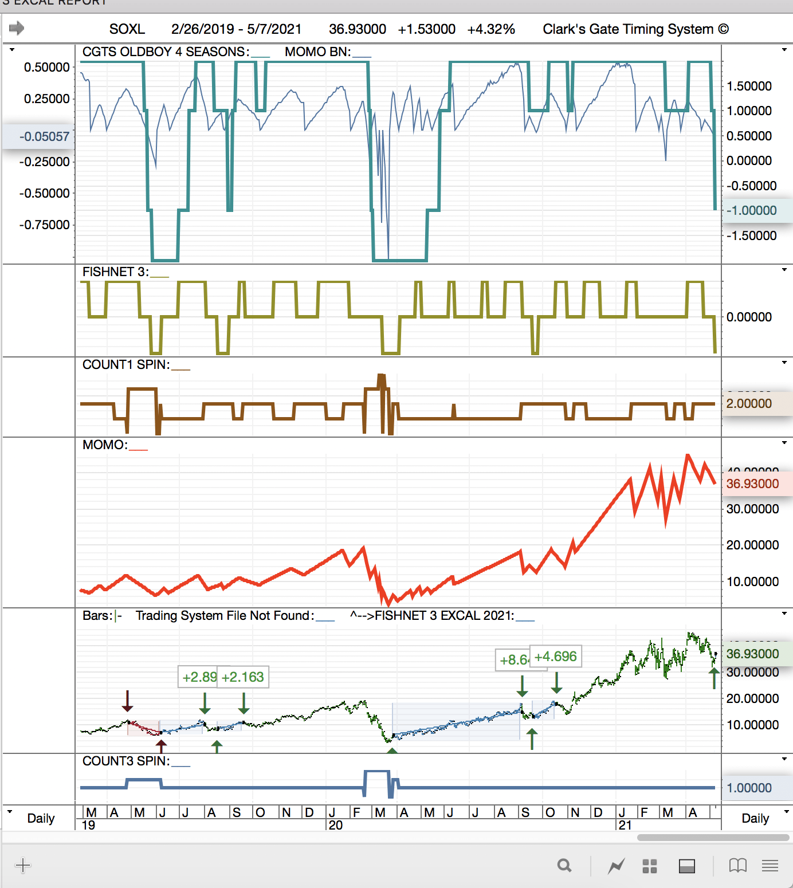Select the CGTS OLDBOY 4 SEASONS indicator label
Viewport: 793px width, 888px height.
(166, 52)
